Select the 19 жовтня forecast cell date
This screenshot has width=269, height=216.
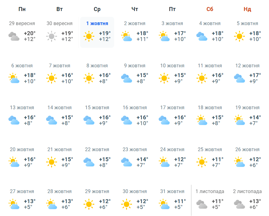[x=247, y=108]
